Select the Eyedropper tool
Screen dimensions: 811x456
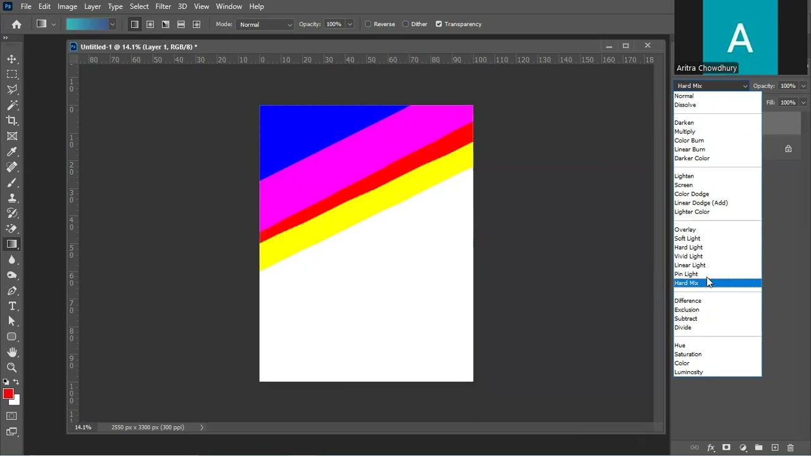(12, 151)
